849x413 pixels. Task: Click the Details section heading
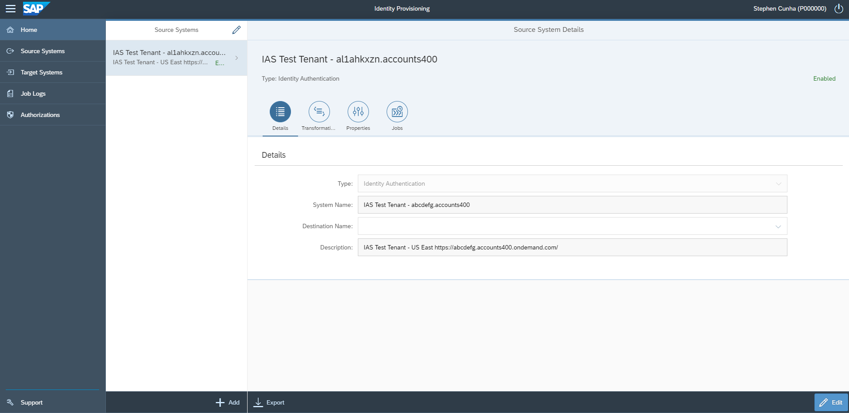pyautogui.click(x=274, y=155)
